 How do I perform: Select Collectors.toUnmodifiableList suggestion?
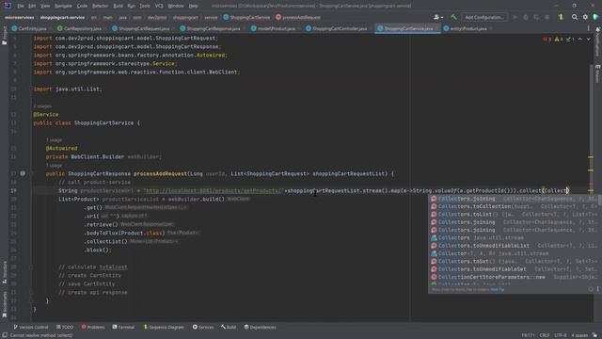513,246
